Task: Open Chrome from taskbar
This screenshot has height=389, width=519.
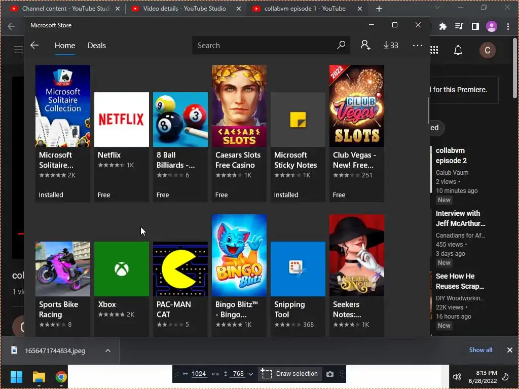Action: [61, 377]
